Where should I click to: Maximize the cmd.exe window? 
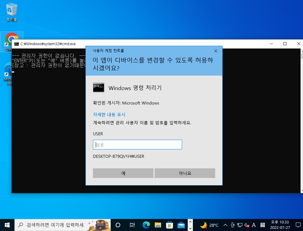[x=285, y=44]
